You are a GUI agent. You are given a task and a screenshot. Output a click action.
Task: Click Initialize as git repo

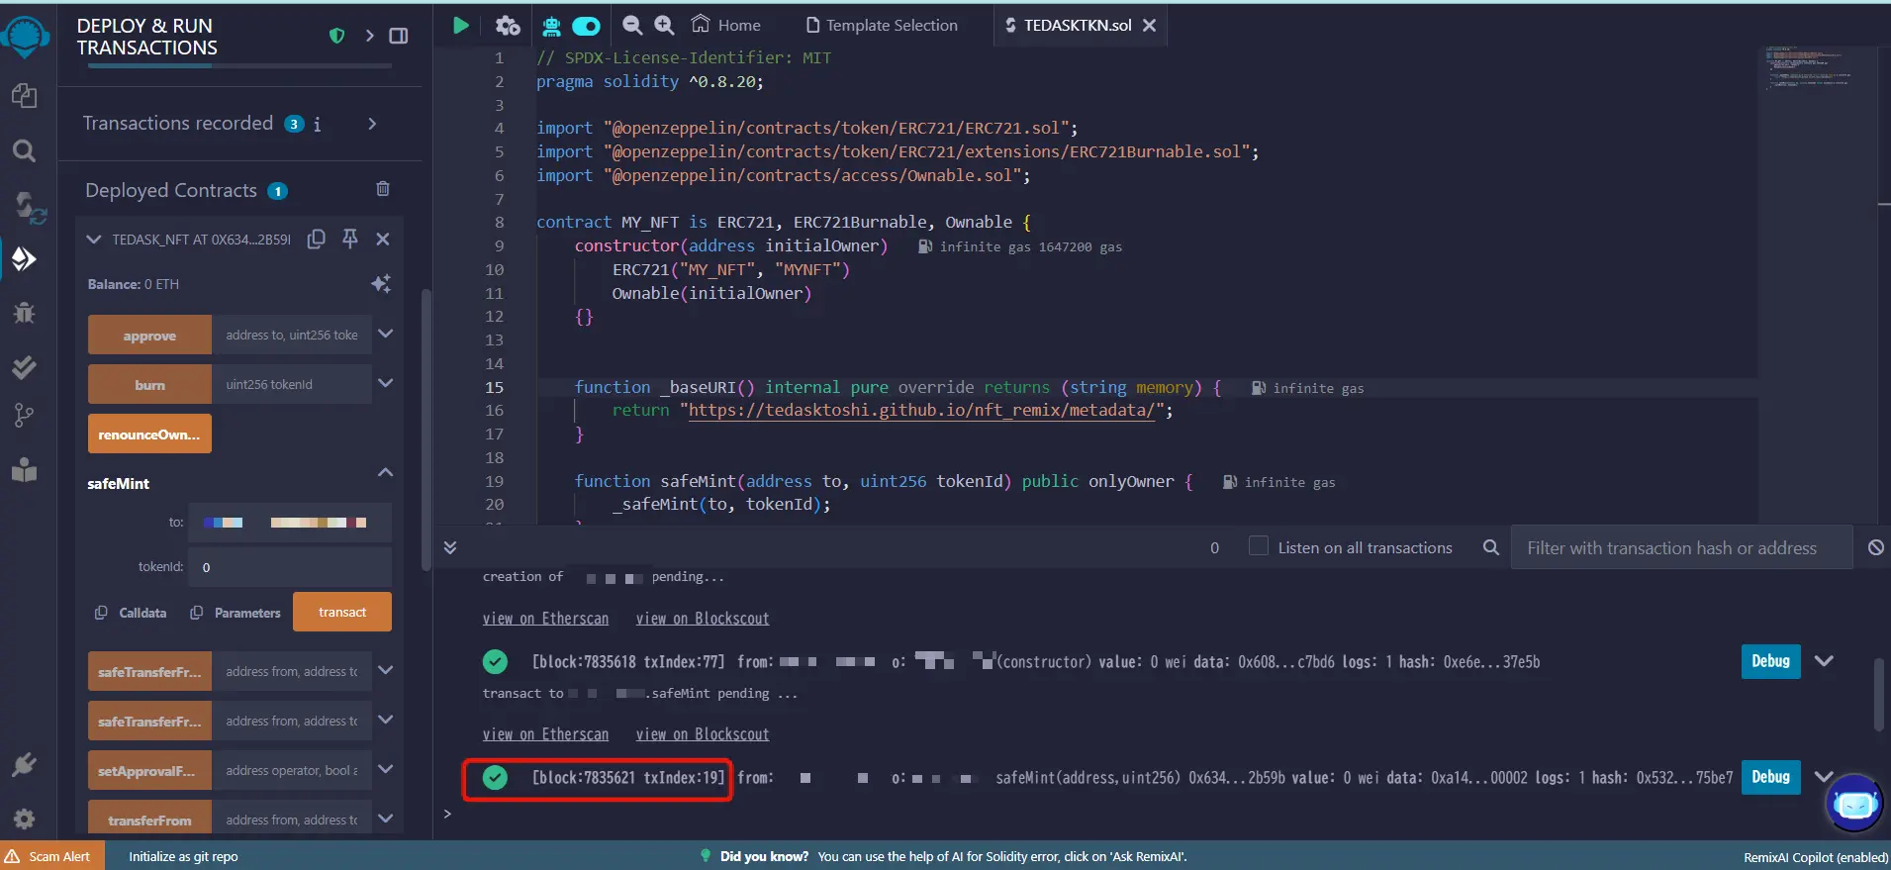[183, 856]
